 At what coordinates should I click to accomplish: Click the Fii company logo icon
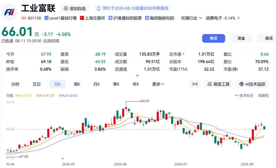(9, 12)
